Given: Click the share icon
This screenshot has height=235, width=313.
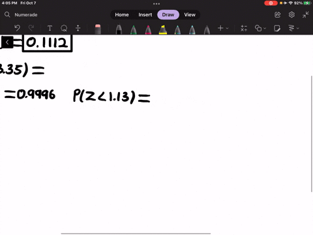Looking at the screenshot, I should click(x=278, y=15).
